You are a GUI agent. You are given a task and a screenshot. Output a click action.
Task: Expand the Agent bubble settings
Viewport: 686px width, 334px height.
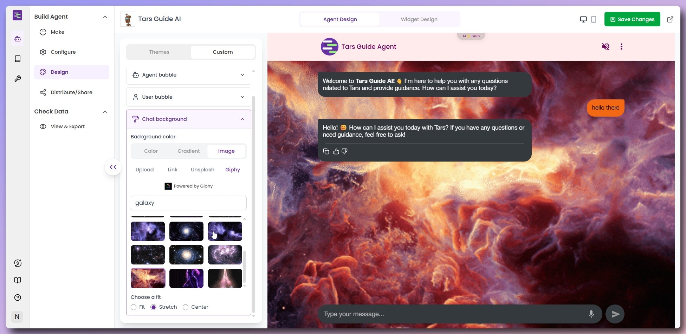pyautogui.click(x=188, y=75)
